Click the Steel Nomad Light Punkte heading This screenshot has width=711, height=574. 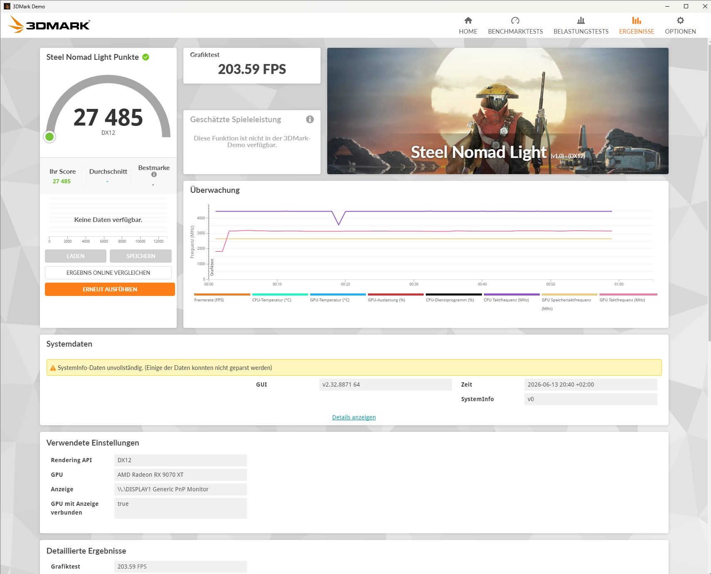(x=92, y=57)
